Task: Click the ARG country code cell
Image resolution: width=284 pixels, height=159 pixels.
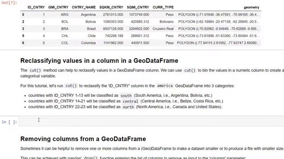Action: coord(64,15)
